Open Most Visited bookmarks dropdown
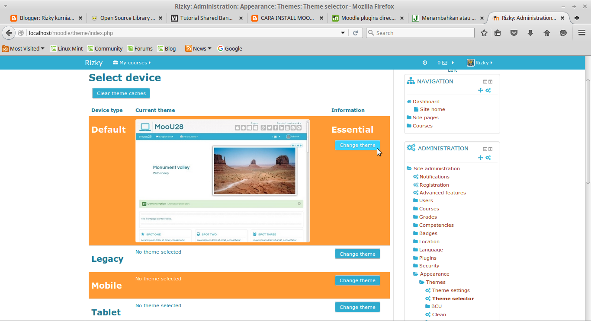 (23, 48)
